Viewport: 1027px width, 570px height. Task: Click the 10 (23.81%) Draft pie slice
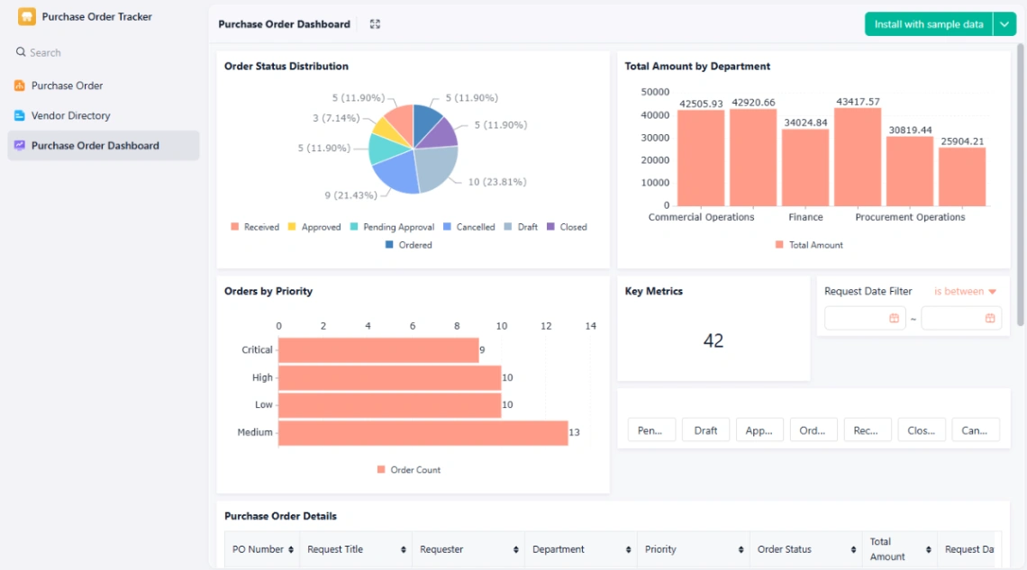click(435, 168)
